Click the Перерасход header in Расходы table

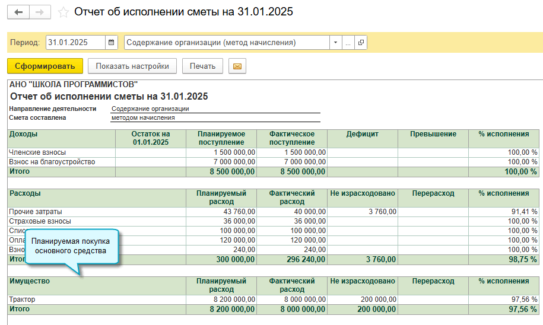[x=433, y=197]
